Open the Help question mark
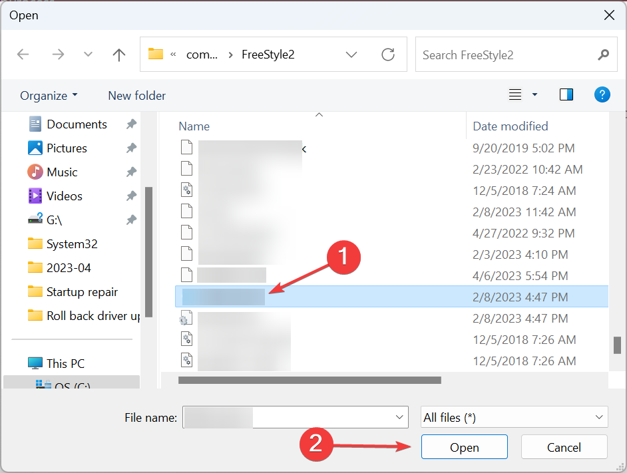The image size is (627, 473). point(602,95)
